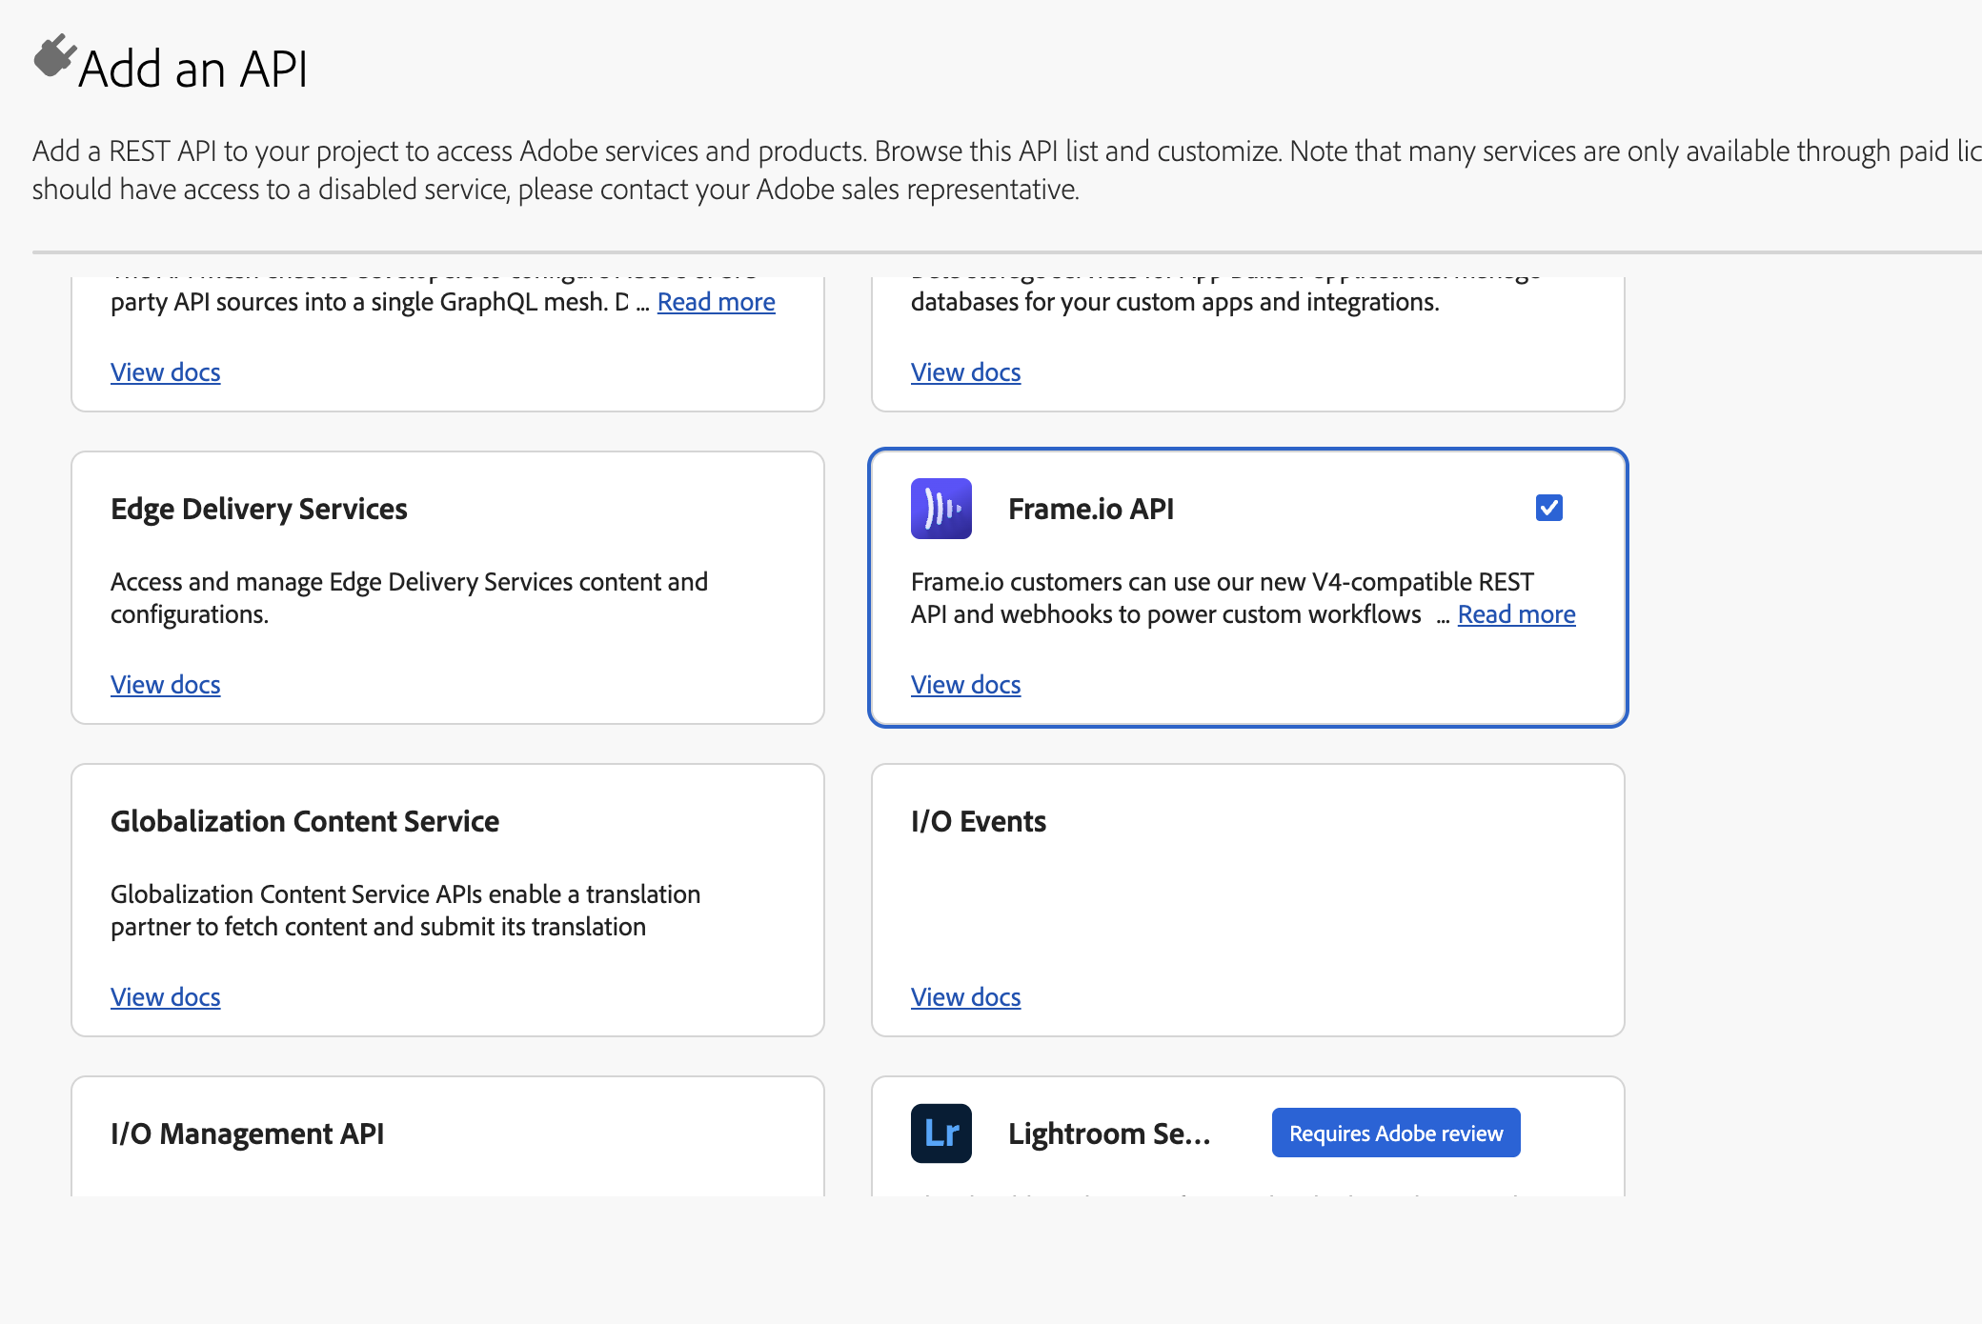Click the 'party API sources' GraphQL mesh text
The width and height of the screenshot is (1982, 1324).
click(x=370, y=302)
